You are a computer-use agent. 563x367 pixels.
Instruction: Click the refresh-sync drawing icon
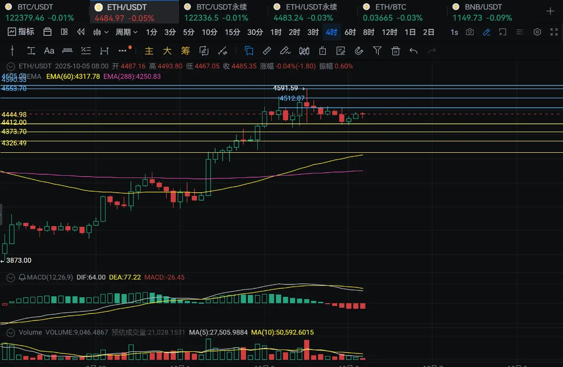point(204,50)
